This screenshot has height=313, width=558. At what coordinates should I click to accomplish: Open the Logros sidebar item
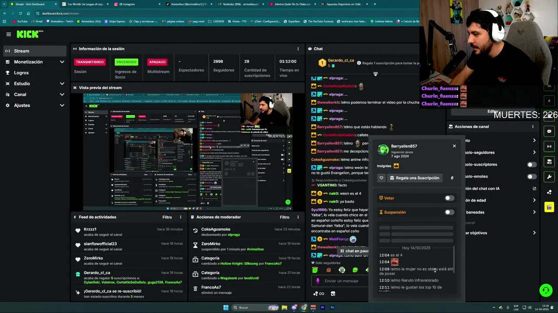pos(35,73)
